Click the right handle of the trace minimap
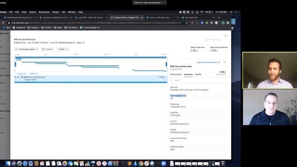The width and height of the screenshot is (297, 167). coord(166,64)
